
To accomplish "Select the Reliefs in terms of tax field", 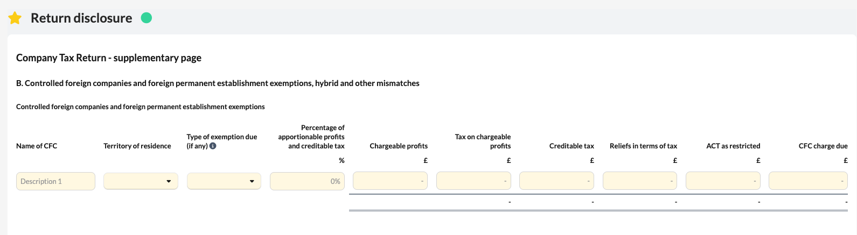I will (x=640, y=181).
